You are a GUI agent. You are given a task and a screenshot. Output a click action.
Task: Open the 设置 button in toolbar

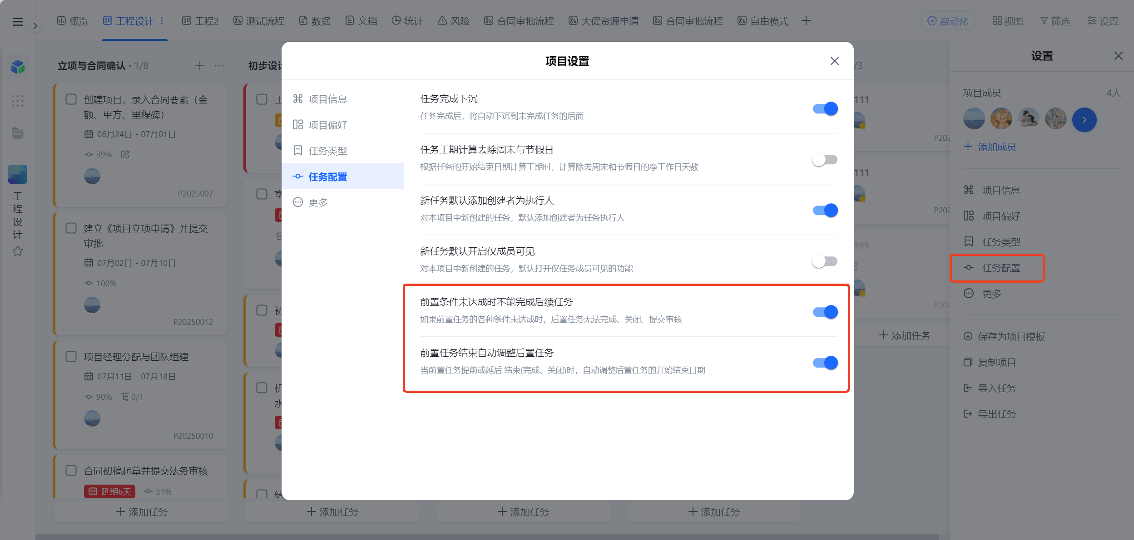click(1103, 21)
